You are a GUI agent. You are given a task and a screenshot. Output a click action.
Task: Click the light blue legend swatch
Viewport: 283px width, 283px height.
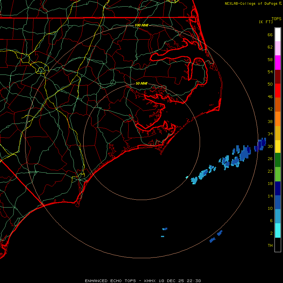(x=278, y=216)
